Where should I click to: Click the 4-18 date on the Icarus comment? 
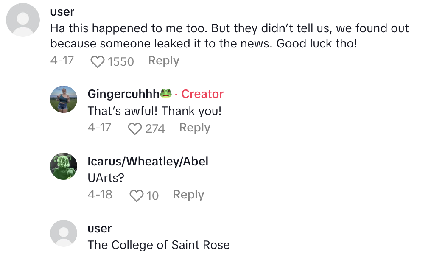pos(100,195)
